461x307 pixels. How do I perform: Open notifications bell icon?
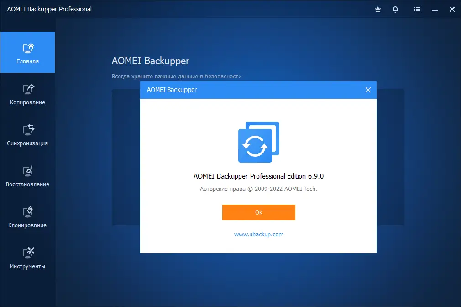coord(395,10)
